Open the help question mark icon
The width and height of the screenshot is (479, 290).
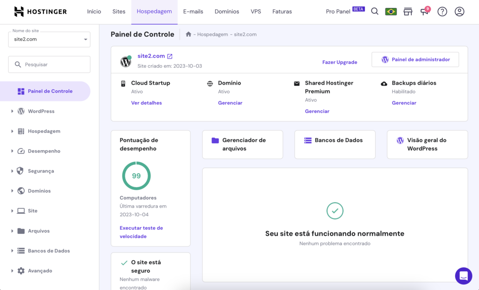442,11
